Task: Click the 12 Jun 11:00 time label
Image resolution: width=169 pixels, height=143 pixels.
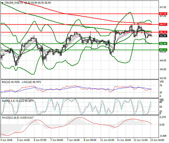Action: click(x=141, y=140)
